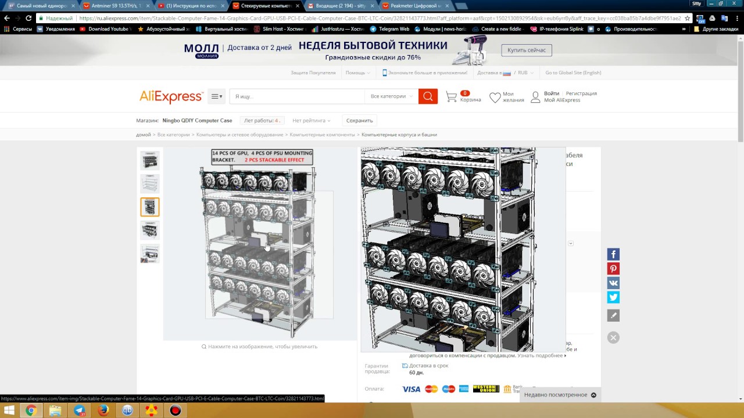Open the shopping cart 'Корзина' icon

(x=452, y=97)
